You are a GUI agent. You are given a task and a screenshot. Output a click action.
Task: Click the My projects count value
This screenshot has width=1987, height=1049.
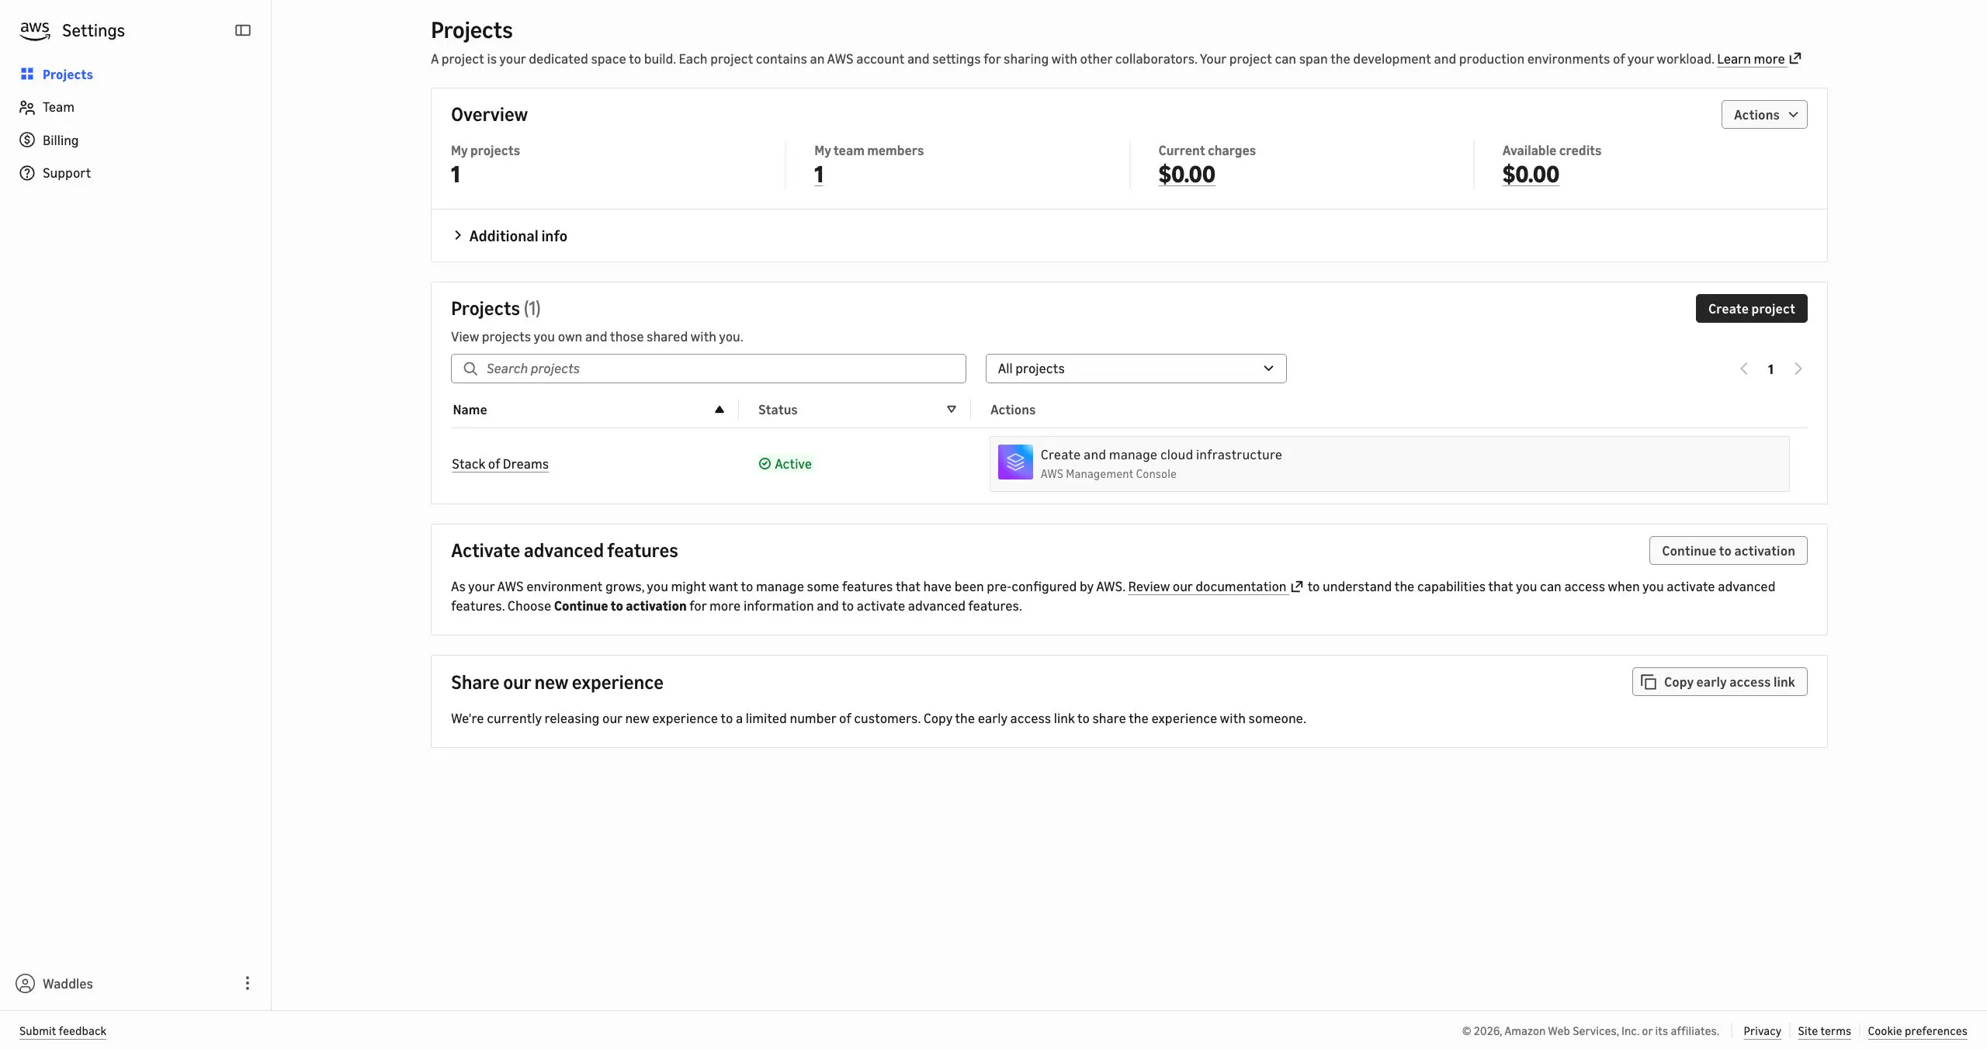456,175
